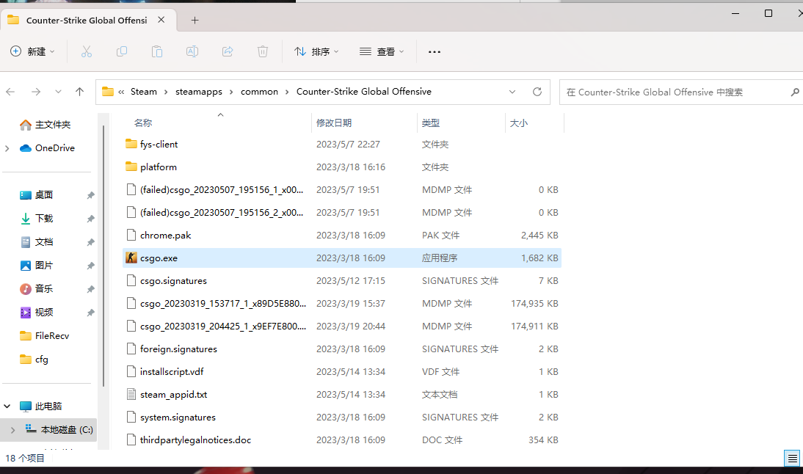Click the Paste clipboard icon
The height and width of the screenshot is (474, 803).
click(x=156, y=51)
